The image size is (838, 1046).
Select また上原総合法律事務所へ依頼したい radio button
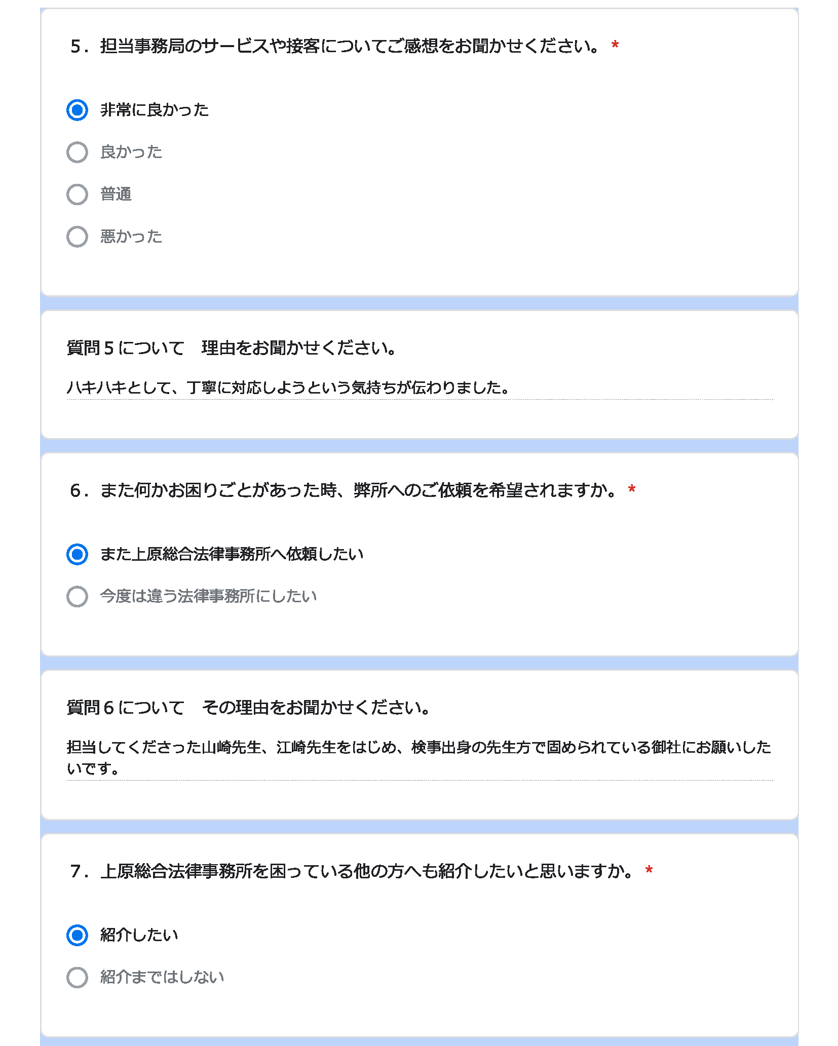77,554
